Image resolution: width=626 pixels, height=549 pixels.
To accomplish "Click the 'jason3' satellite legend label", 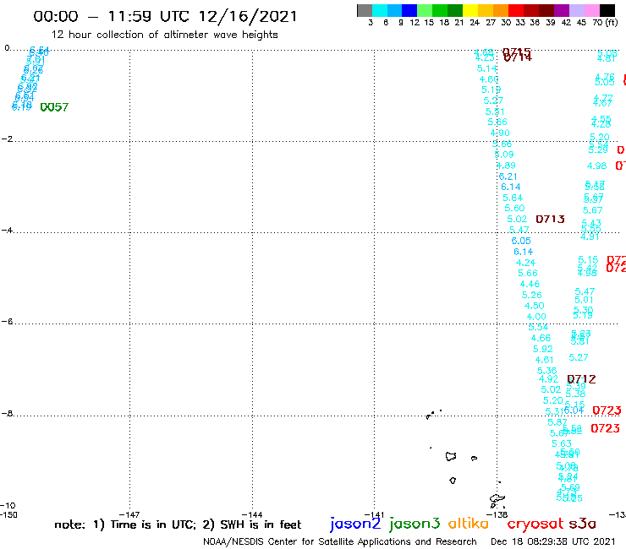I will [415, 524].
